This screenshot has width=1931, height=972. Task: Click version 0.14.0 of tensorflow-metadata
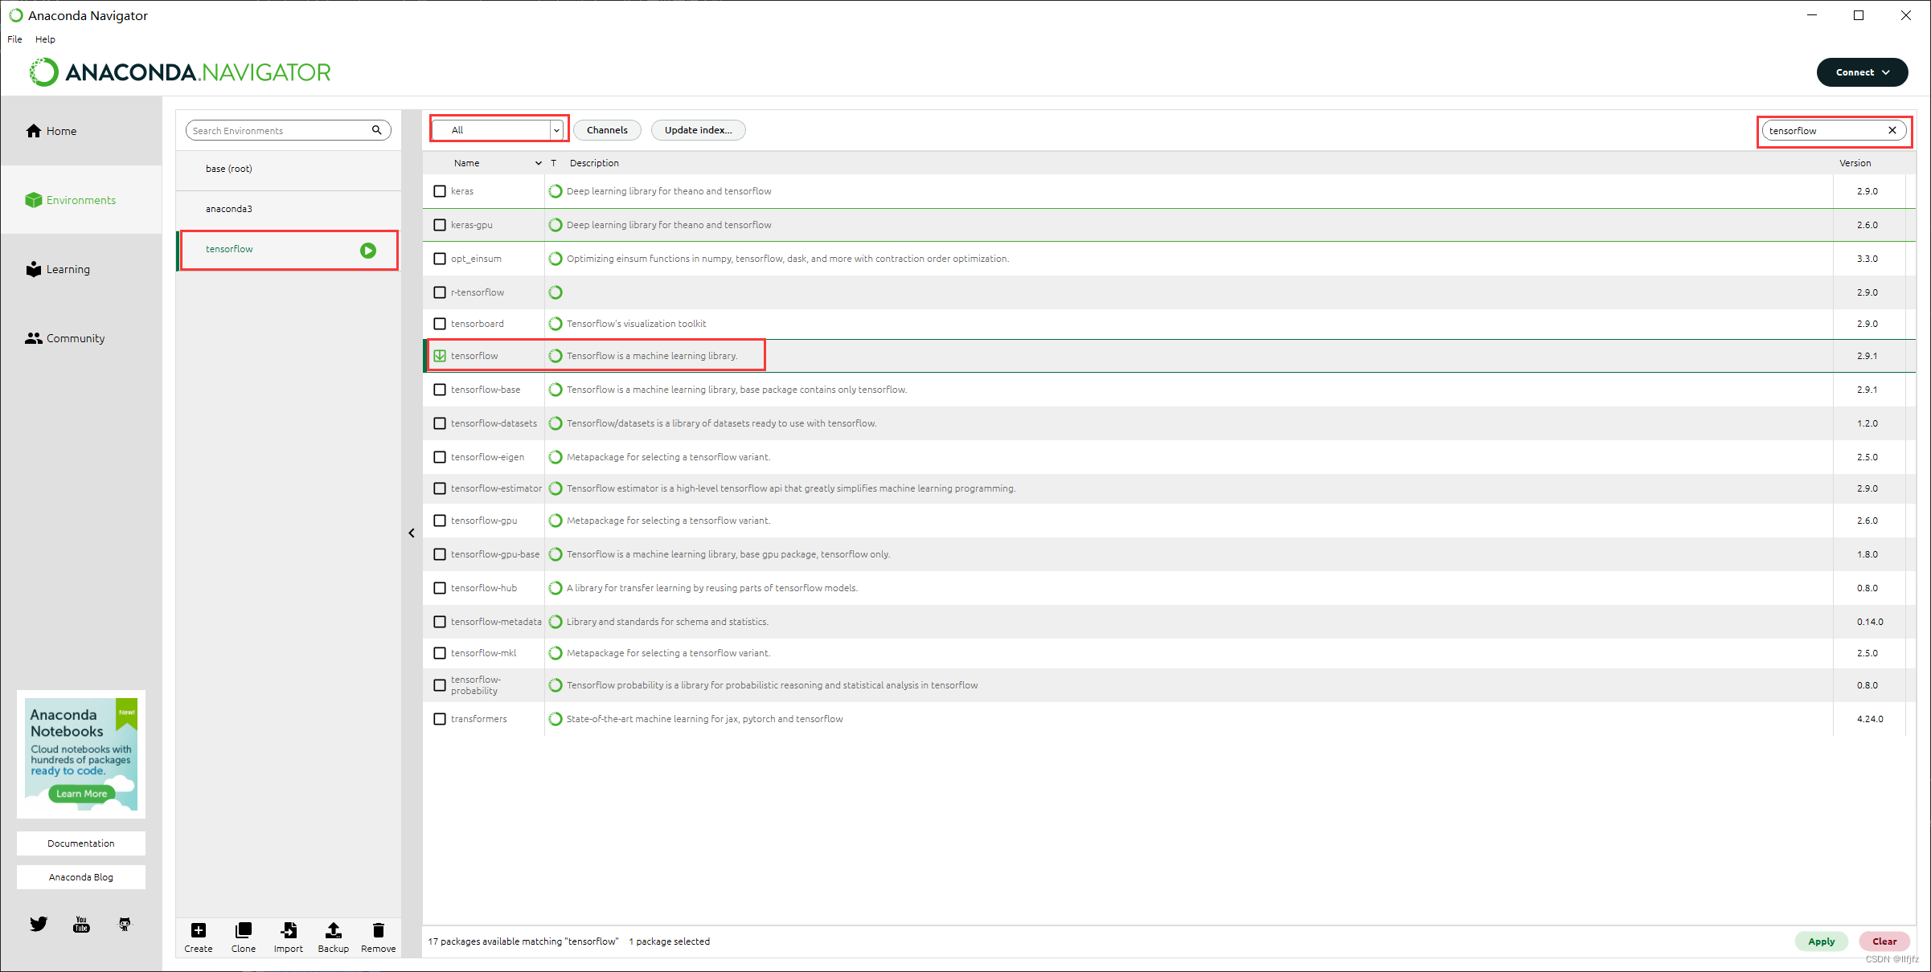tap(1870, 622)
